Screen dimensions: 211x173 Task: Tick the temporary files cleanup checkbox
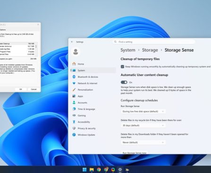pyautogui.click(x=122, y=66)
